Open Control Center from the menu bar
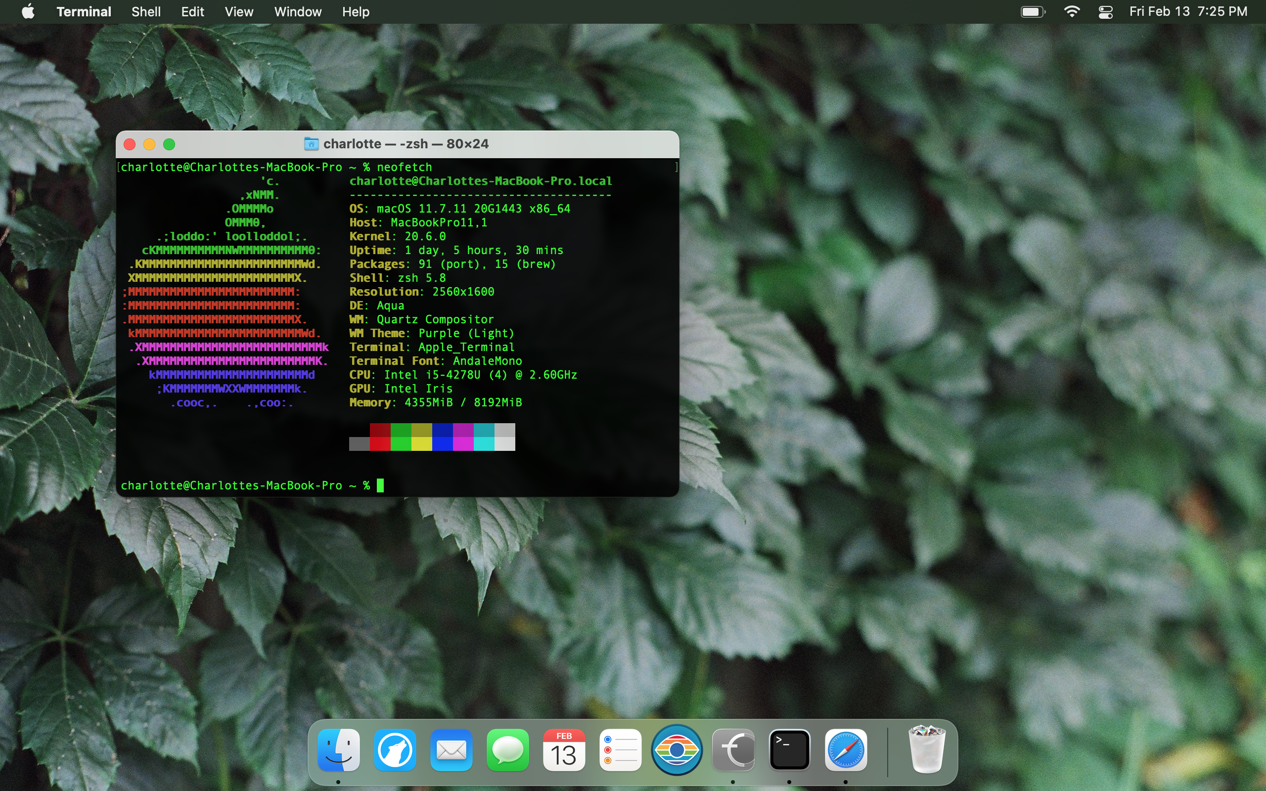This screenshot has width=1266, height=791. [1105, 11]
